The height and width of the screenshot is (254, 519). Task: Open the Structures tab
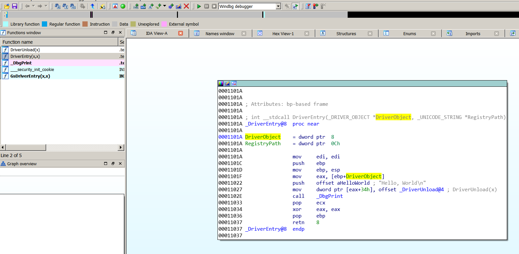(x=346, y=34)
